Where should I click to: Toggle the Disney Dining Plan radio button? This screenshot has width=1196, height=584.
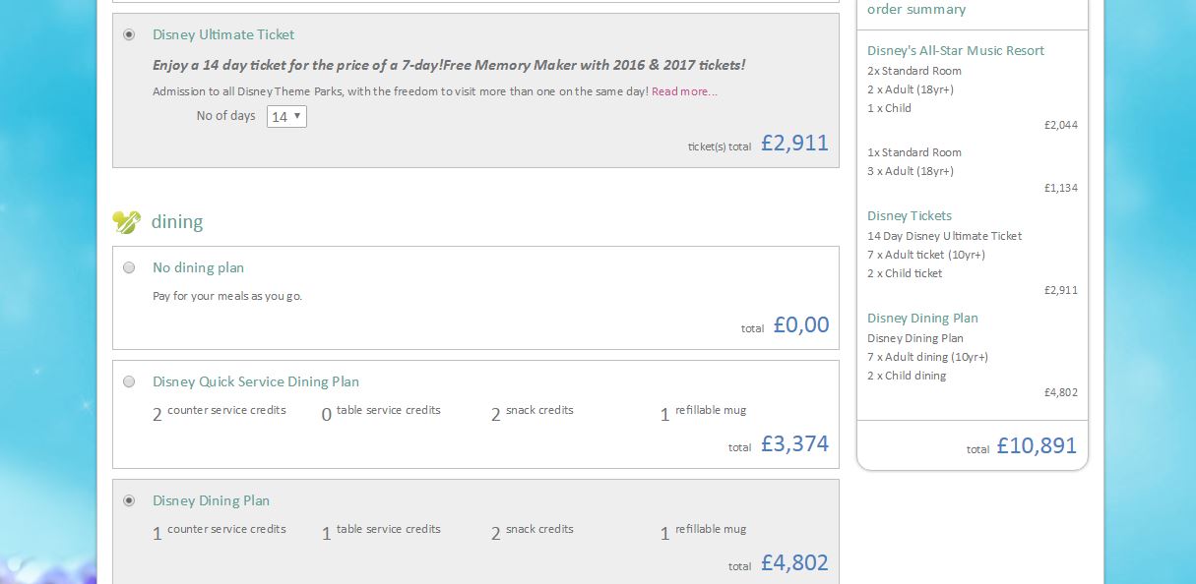[x=129, y=500]
